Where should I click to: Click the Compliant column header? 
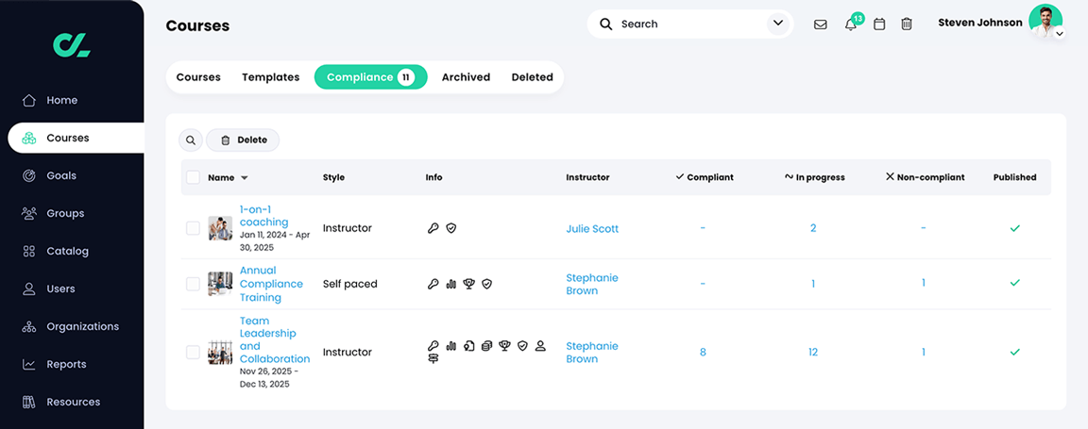coord(705,177)
